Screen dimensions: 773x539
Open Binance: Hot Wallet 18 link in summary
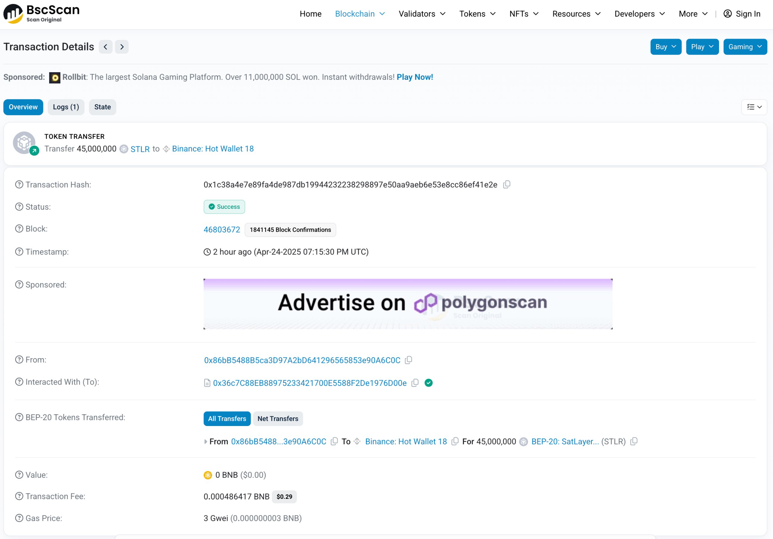click(x=213, y=149)
